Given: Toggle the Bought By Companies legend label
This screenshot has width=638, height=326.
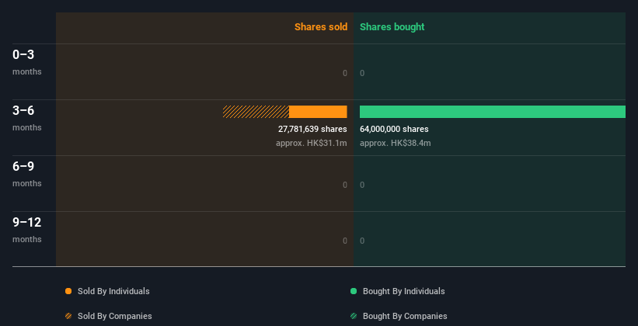Looking at the screenshot, I should tap(405, 316).
